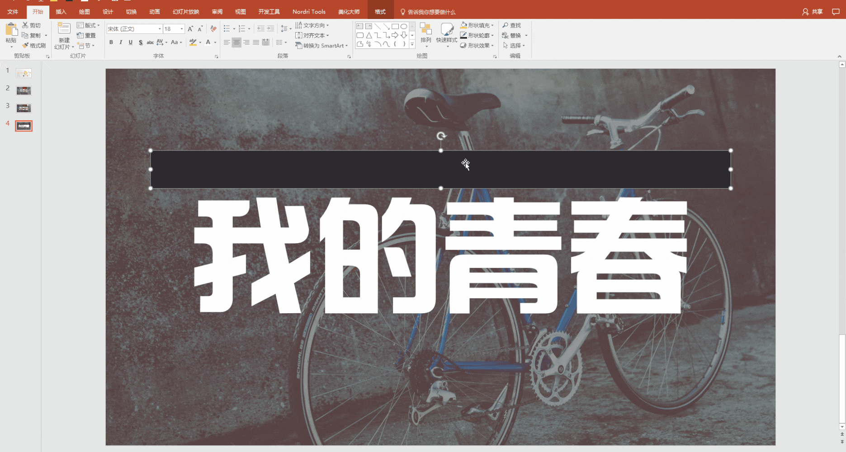
Task: Toggle italic formatting
Action: [x=121, y=42]
